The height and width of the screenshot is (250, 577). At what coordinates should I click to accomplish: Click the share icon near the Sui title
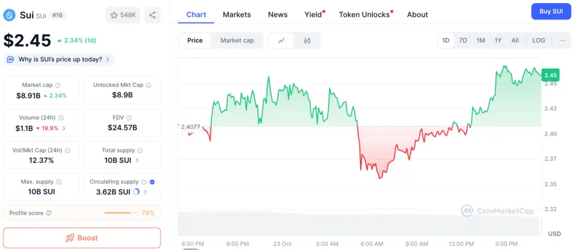pyautogui.click(x=153, y=15)
